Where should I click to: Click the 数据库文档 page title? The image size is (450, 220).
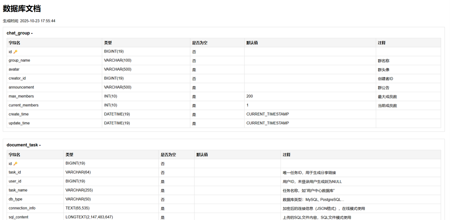point(21,9)
